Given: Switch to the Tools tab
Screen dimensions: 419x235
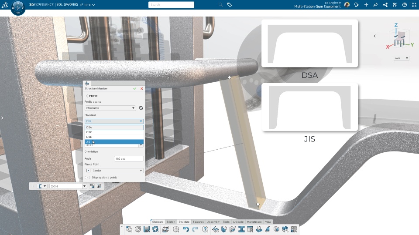Looking at the screenshot, I should pyautogui.click(x=226, y=222).
